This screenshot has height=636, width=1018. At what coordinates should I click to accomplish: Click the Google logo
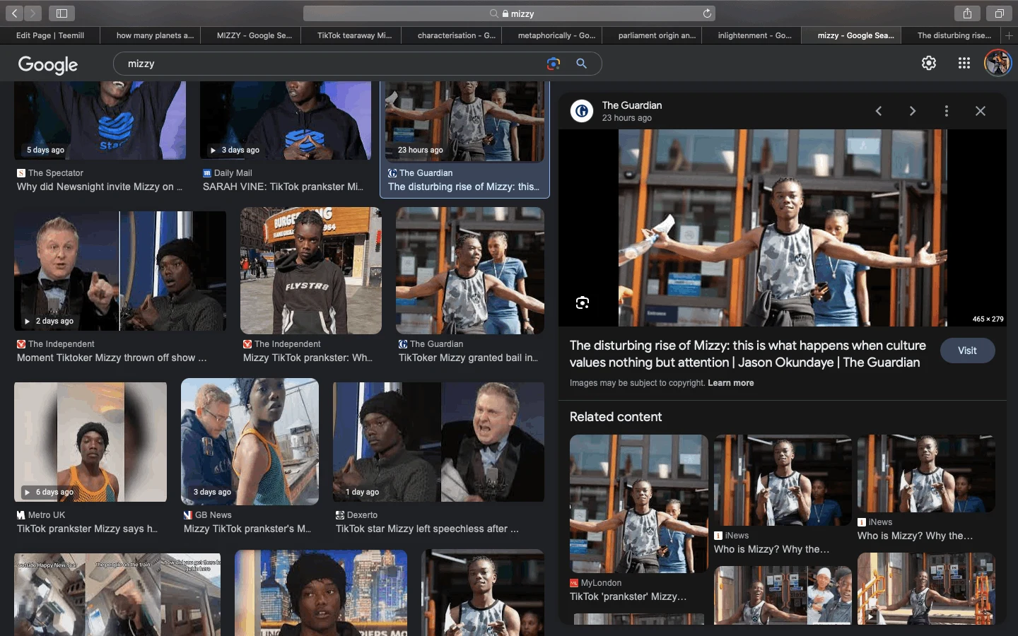48,64
